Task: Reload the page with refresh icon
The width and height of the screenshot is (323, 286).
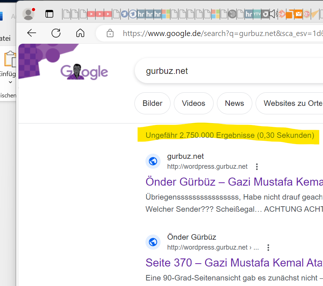Action: point(56,33)
